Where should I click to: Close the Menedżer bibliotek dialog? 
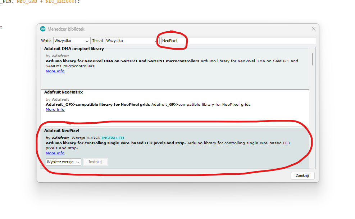point(313,29)
